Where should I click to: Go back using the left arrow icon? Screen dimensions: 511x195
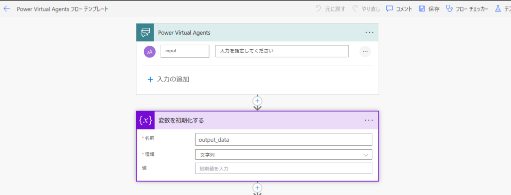point(6,9)
